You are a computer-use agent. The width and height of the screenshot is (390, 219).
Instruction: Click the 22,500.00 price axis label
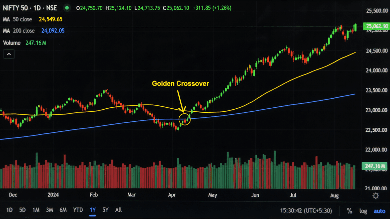coord(377,130)
